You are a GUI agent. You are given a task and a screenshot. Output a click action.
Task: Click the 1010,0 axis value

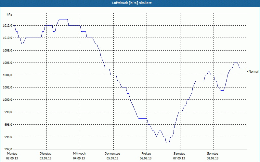[x=7, y=38]
